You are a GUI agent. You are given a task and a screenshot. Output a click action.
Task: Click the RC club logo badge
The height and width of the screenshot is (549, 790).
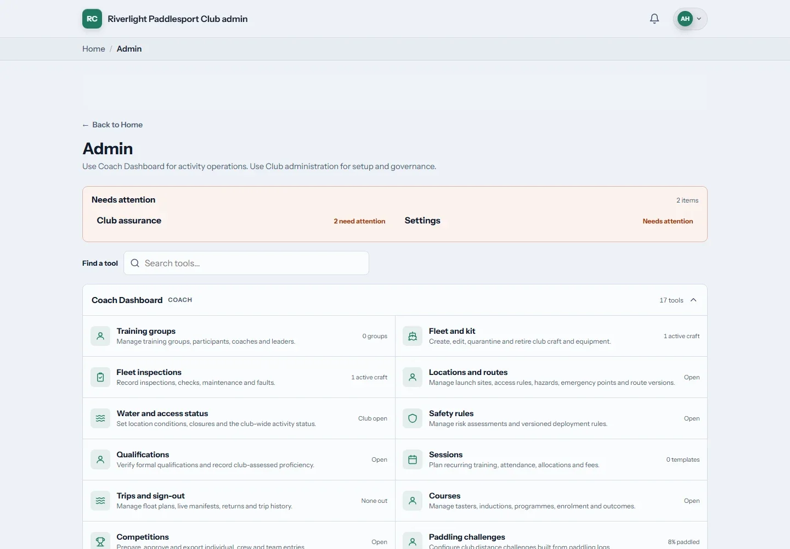tap(92, 19)
